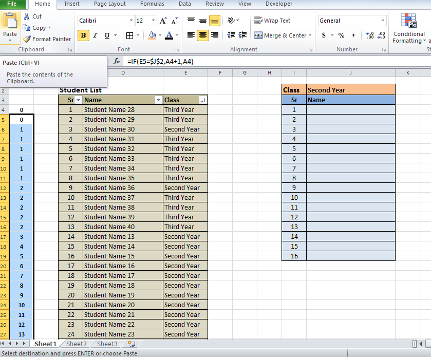
Task: Click the Insert Function fx icon
Action: (116, 61)
